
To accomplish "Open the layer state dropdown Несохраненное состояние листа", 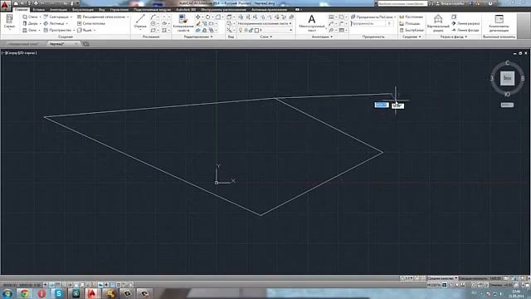I will (x=265, y=23).
